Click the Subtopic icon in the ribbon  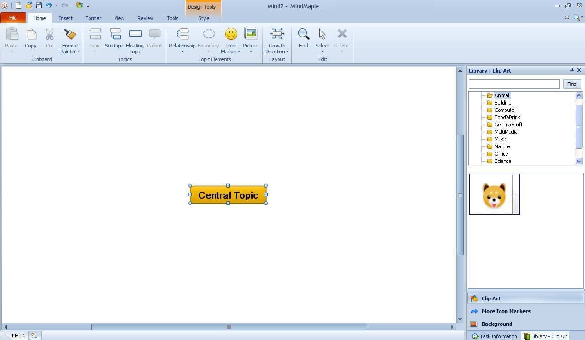115,35
